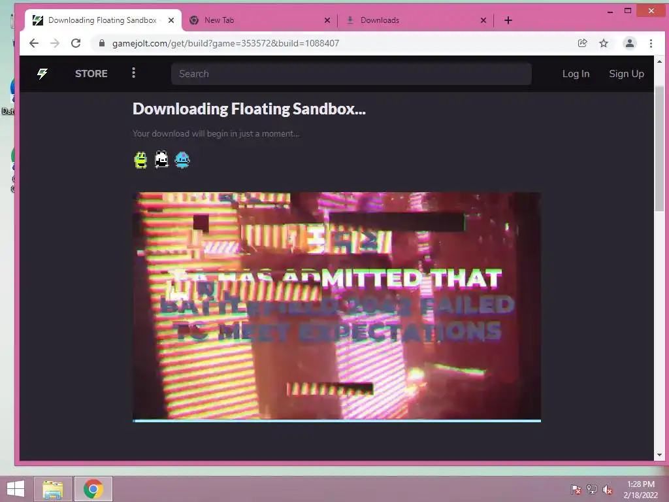Open the taskbar clock showing 1:28 PM
669x502 pixels.
(x=640, y=490)
